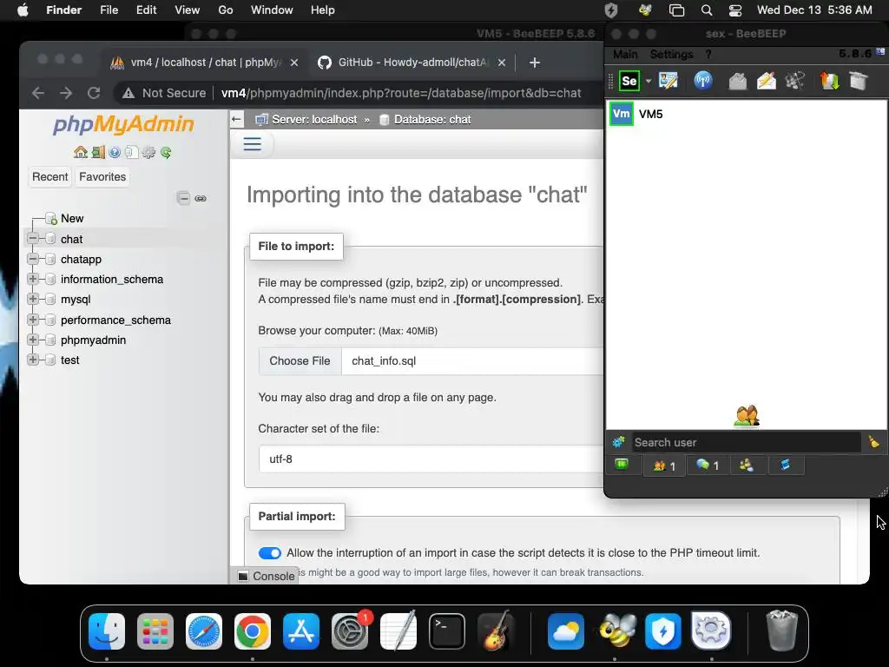Open navigation panel settings gear icon

tap(148, 152)
